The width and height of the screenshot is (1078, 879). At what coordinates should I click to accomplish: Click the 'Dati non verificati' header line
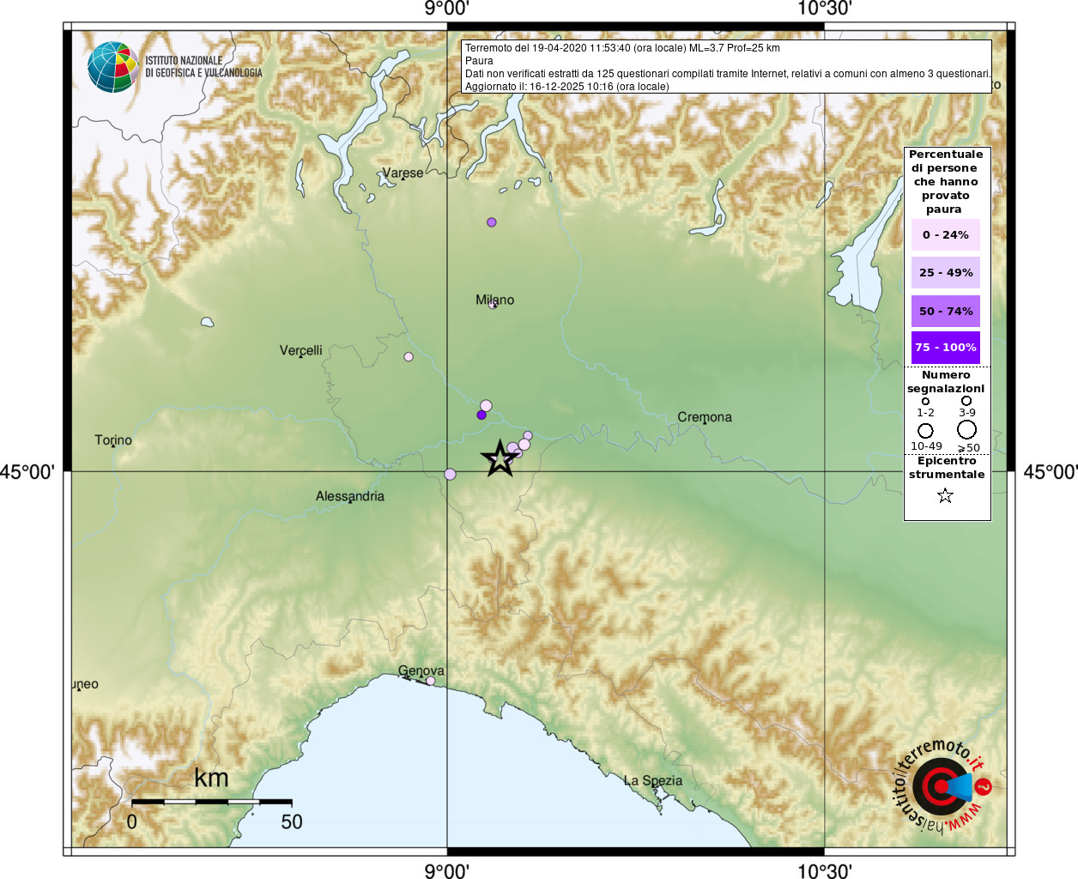728,74
